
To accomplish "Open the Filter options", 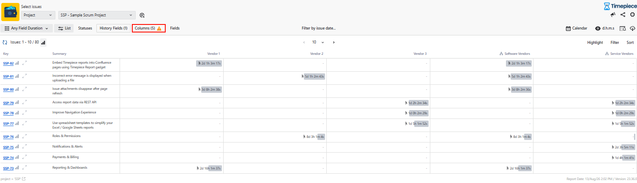I will 615,42.
